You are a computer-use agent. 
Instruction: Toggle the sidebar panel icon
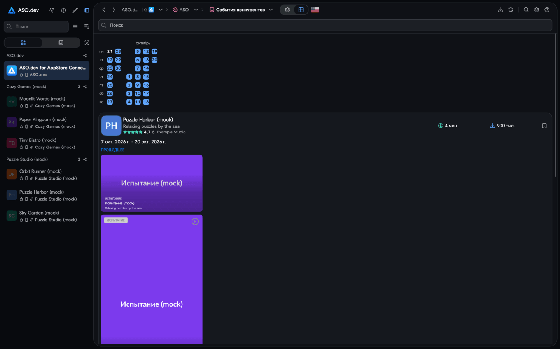pos(87,10)
